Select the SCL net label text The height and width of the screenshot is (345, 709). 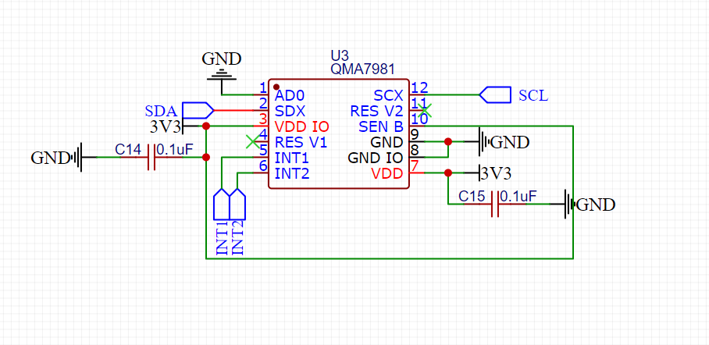(533, 95)
